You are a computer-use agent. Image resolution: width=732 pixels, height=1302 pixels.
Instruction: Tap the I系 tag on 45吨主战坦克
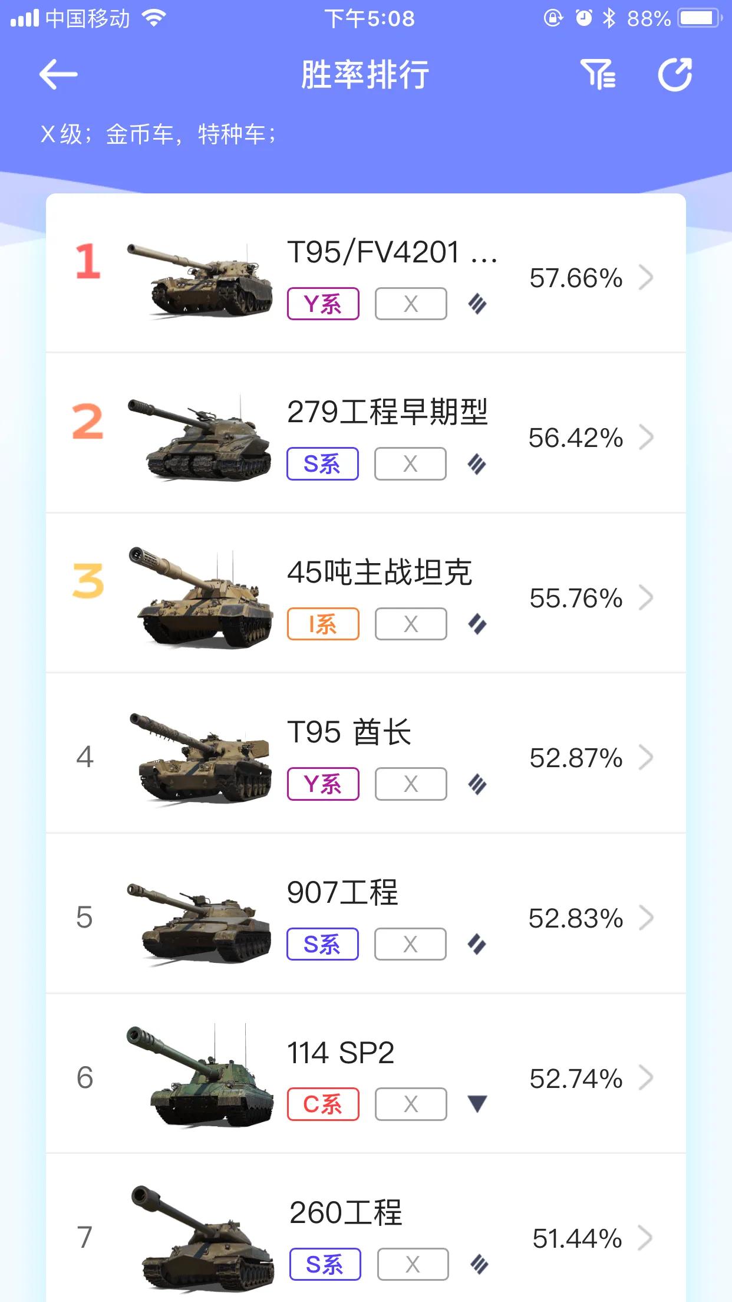(x=323, y=624)
